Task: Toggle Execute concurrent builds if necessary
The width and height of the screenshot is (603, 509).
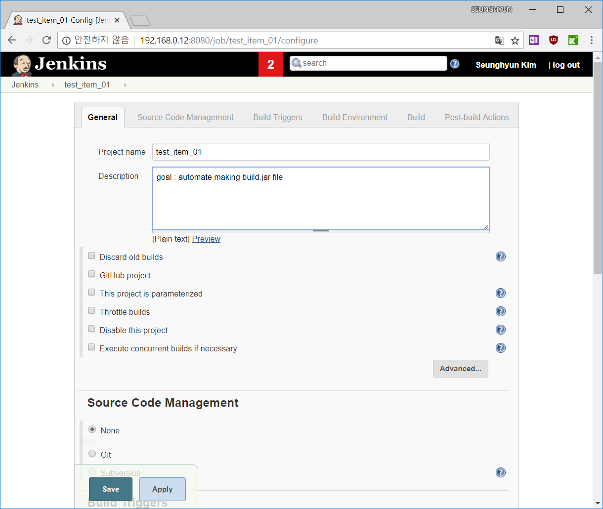Action: (x=91, y=347)
